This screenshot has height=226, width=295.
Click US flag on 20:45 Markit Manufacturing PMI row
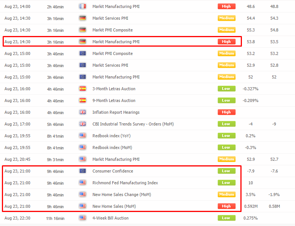point(83,159)
